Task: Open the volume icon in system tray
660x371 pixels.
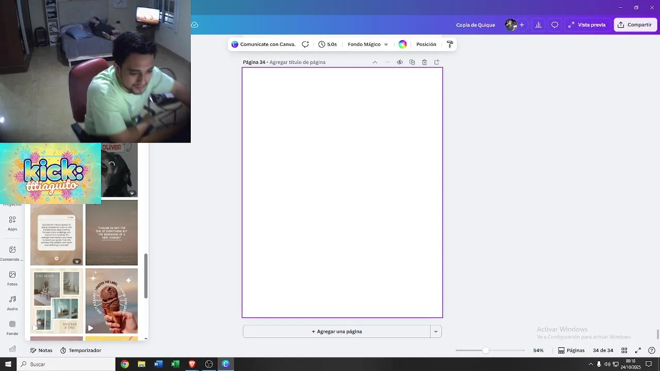Action: 607,364
